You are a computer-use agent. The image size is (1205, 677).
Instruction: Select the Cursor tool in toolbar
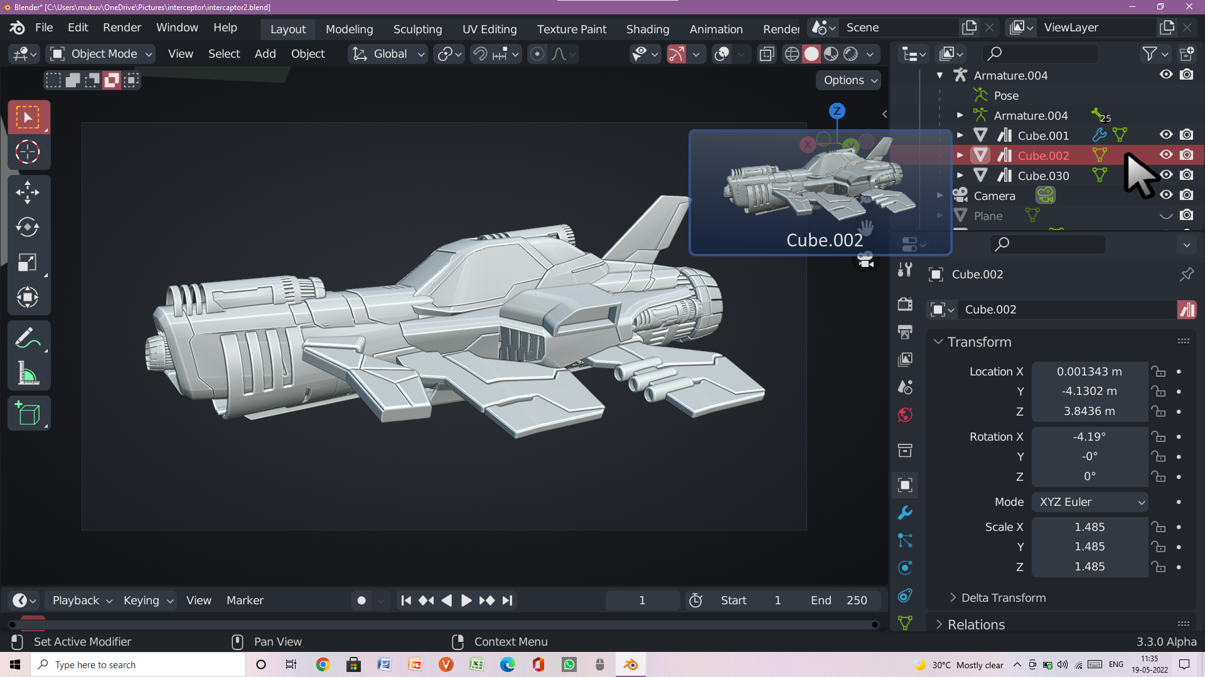[28, 152]
